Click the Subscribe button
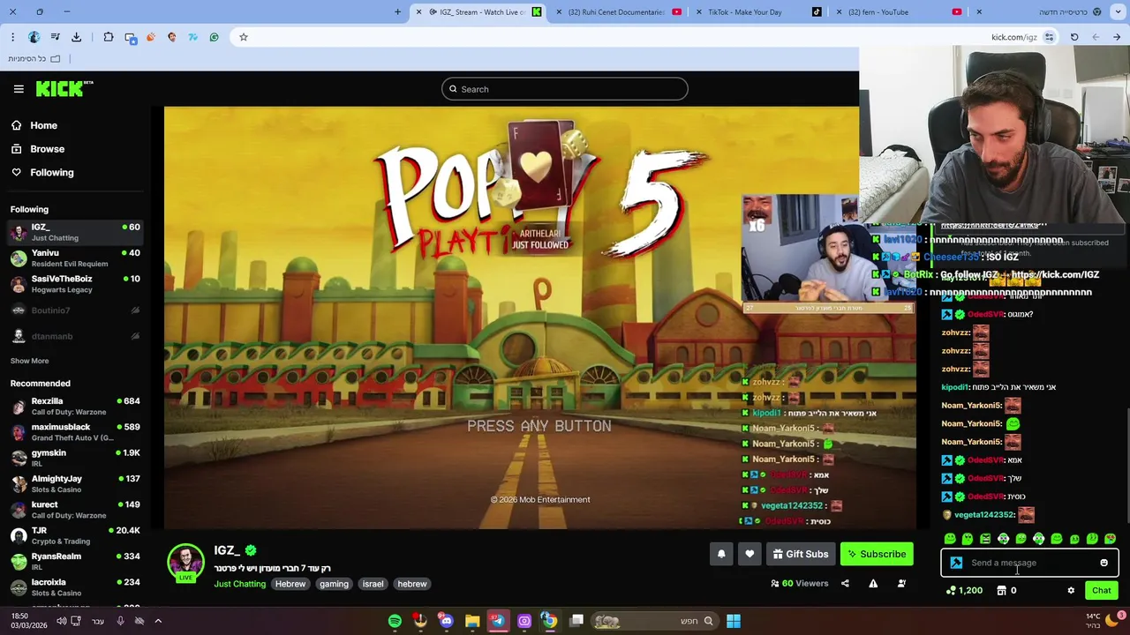Viewport: 1130px width, 635px height. point(877,554)
